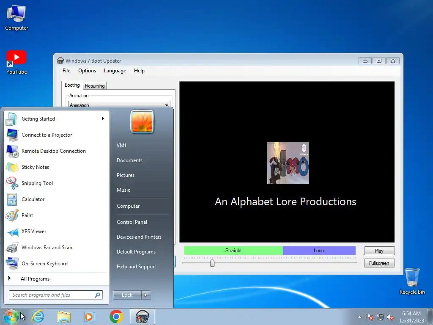Launch Calculator from Start menu

(x=57, y=199)
